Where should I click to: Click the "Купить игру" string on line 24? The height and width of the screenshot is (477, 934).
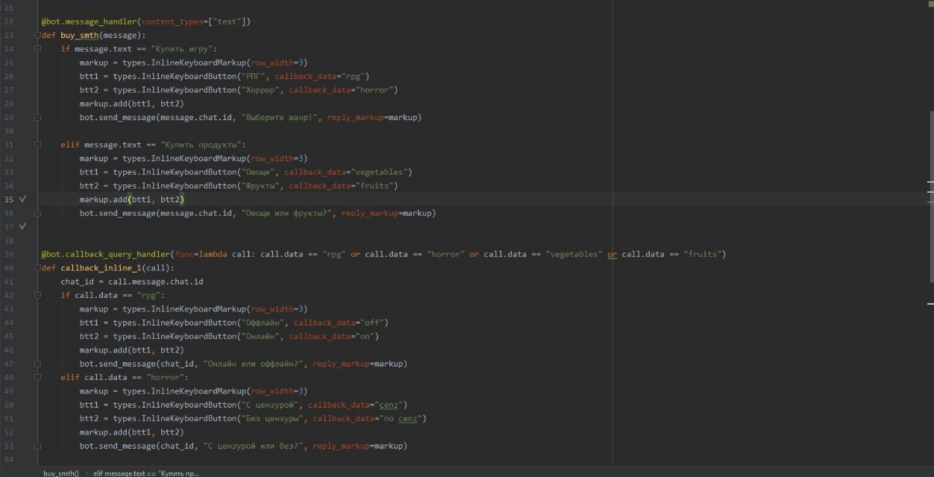[x=183, y=49]
